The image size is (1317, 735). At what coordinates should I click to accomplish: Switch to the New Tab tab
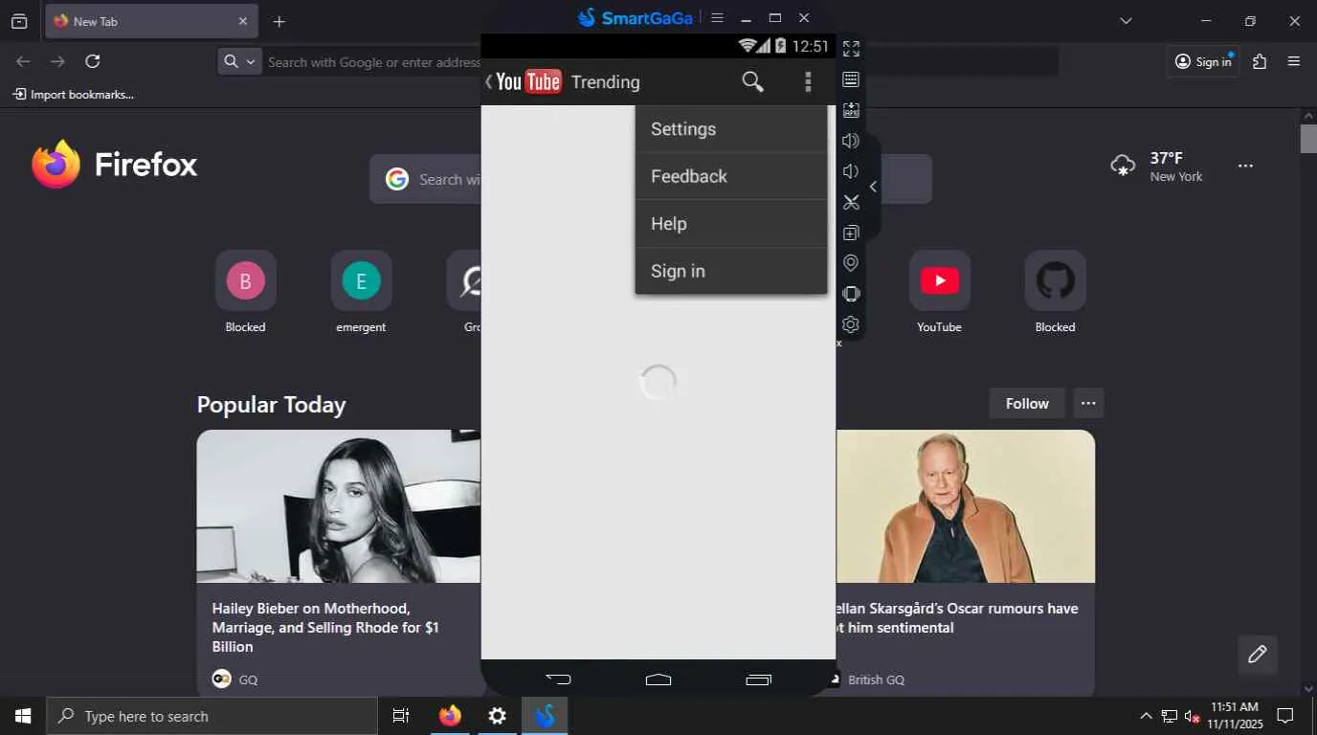151,21
